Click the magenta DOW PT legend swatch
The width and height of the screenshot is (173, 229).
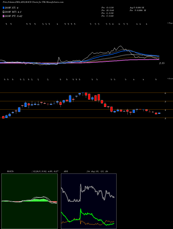[x=3, y=16]
